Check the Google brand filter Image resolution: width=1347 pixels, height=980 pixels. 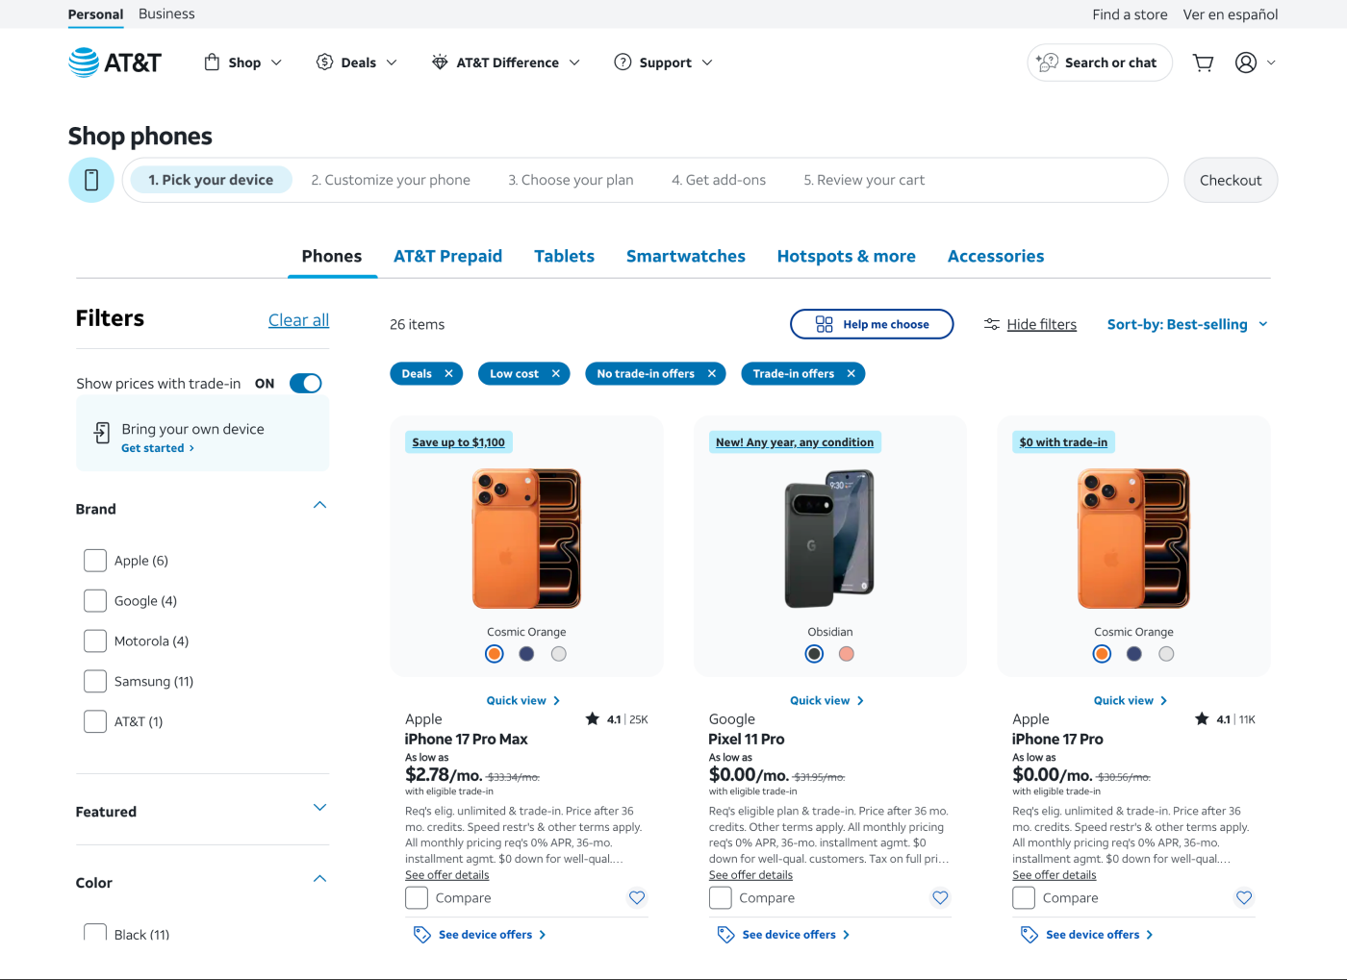[x=95, y=601]
